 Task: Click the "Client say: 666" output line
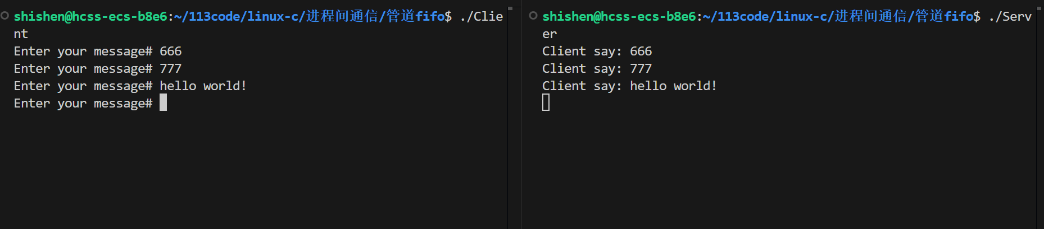pos(597,52)
